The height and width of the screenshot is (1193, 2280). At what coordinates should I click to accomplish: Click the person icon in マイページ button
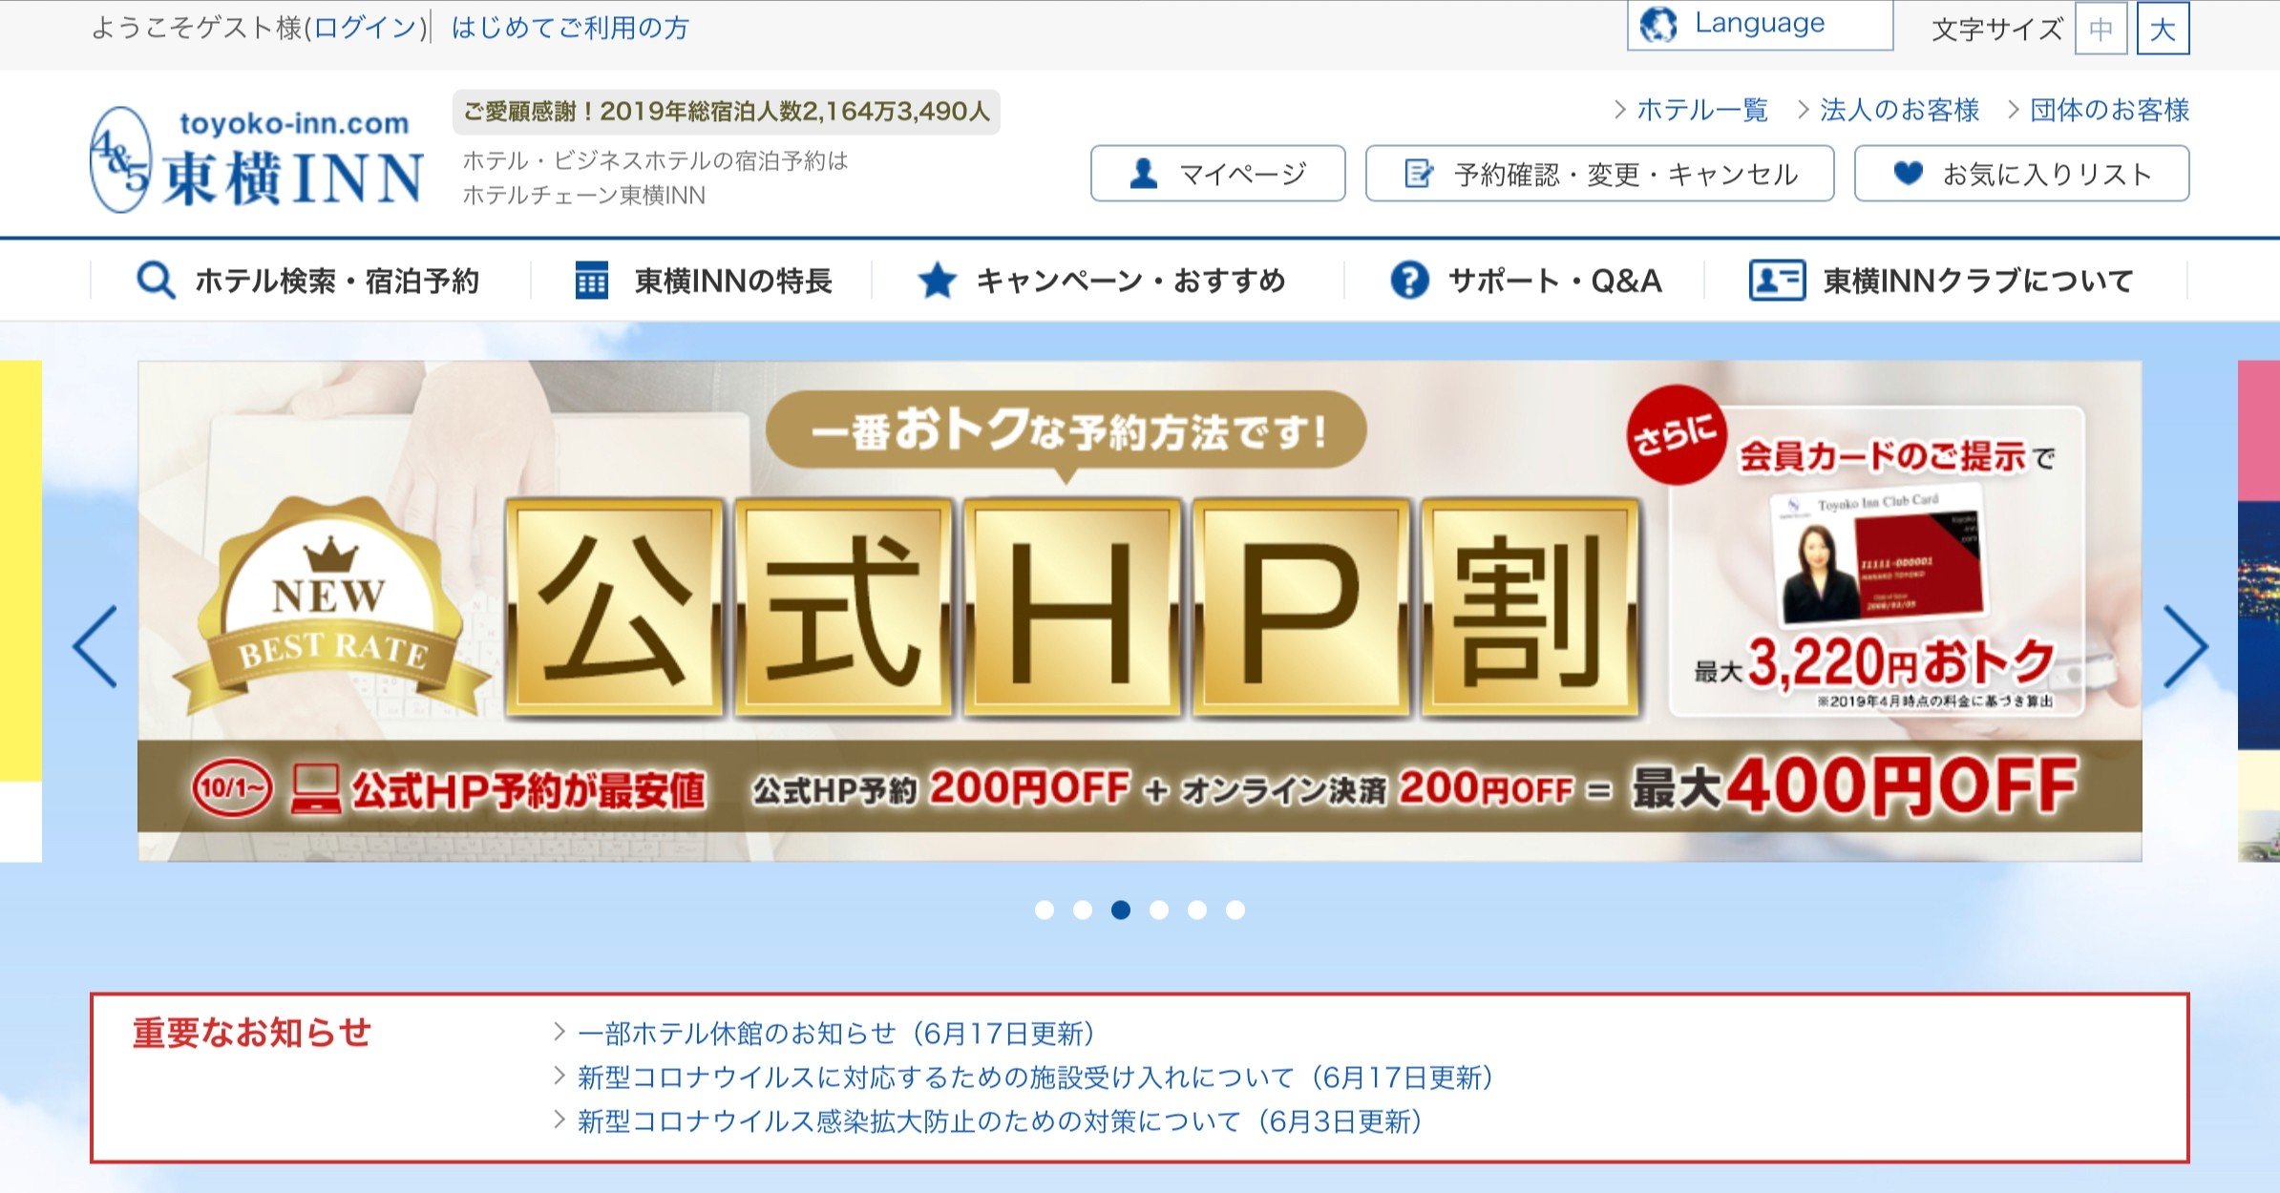1143,174
